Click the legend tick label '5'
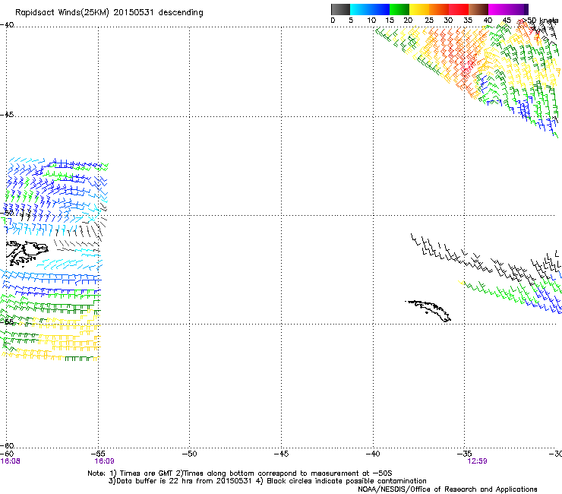Viewport: 562px width, 494px height. tap(351, 21)
